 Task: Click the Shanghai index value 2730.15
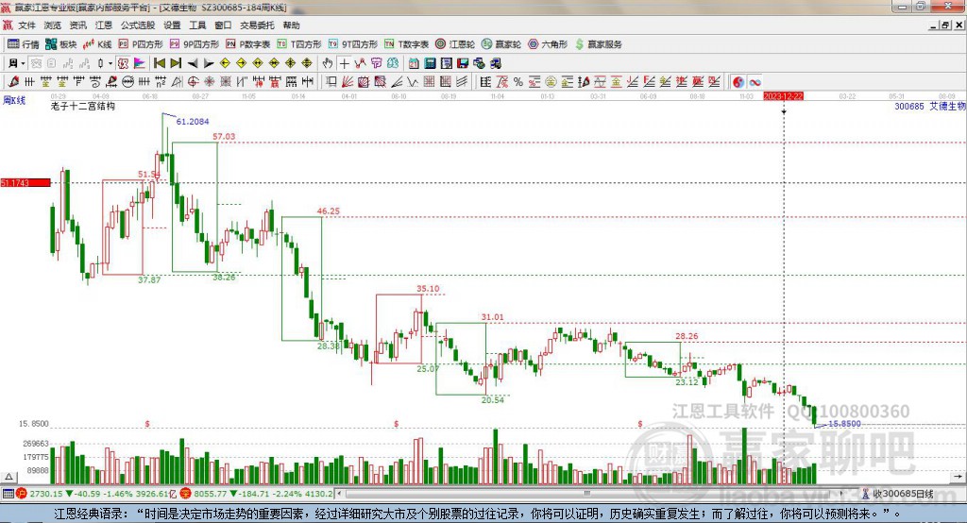pos(46,494)
